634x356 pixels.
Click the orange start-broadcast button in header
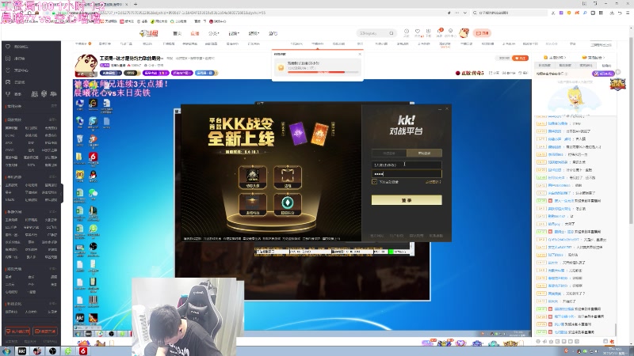tap(482, 33)
